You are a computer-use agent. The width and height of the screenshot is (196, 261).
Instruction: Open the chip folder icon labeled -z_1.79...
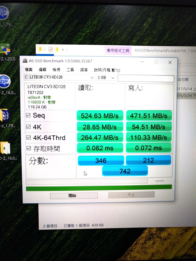[x=5, y=115]
